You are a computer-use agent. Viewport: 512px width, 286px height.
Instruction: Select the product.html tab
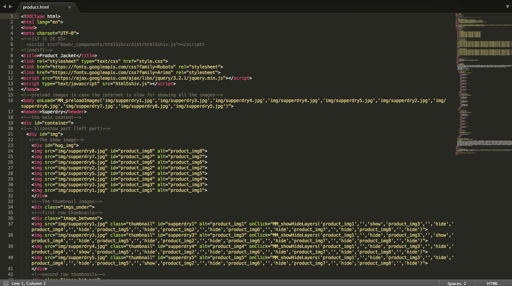click(x=36, y=7)
